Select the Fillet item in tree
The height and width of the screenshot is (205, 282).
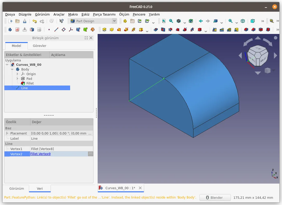coord(30,83)
